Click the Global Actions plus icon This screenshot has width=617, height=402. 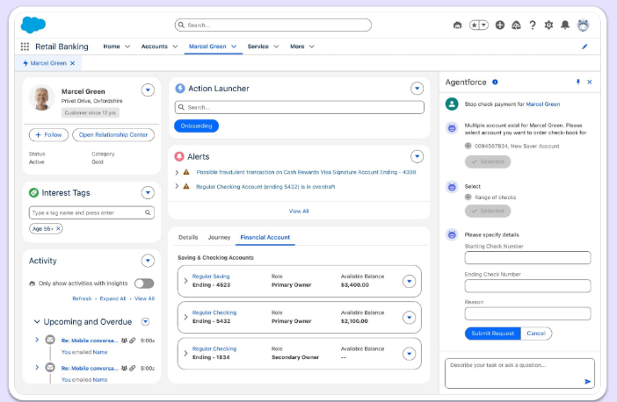pyautogui.click(x=500, y=25)
